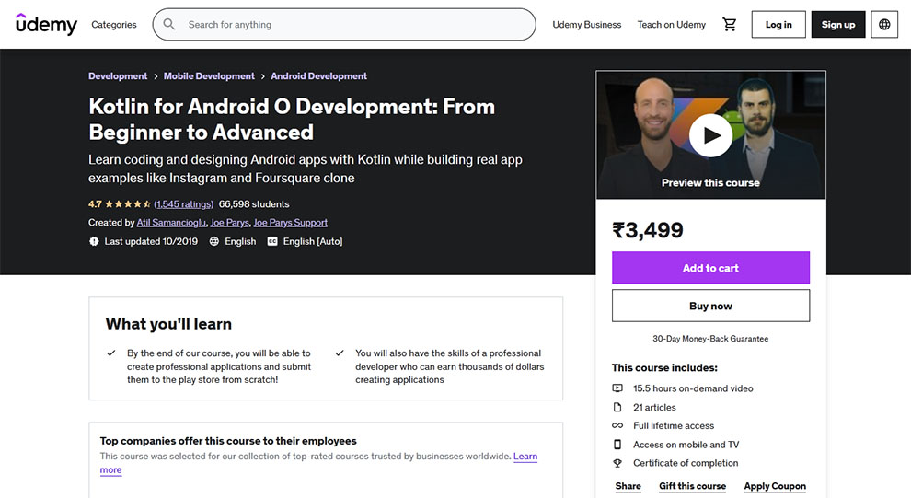Viewport: 911px width, 498px height.
Task: Click the globe icon beside English
Action: (x=214, y=241)
